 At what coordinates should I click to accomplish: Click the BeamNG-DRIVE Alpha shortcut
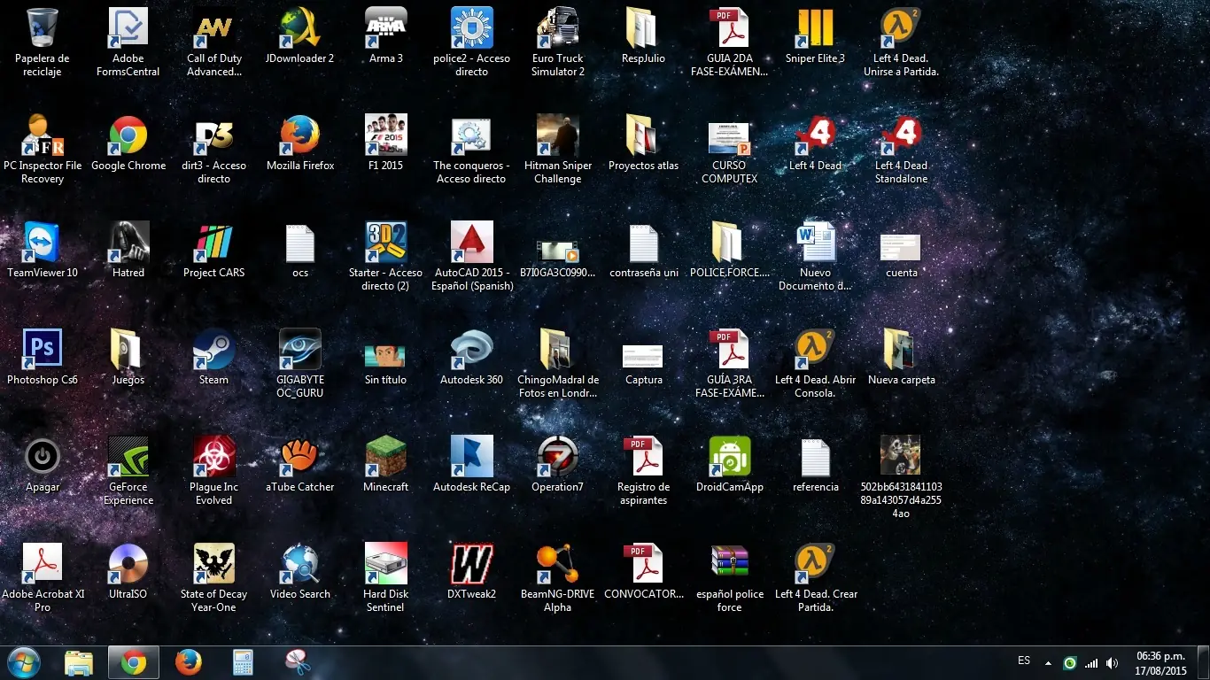point(558,564)
